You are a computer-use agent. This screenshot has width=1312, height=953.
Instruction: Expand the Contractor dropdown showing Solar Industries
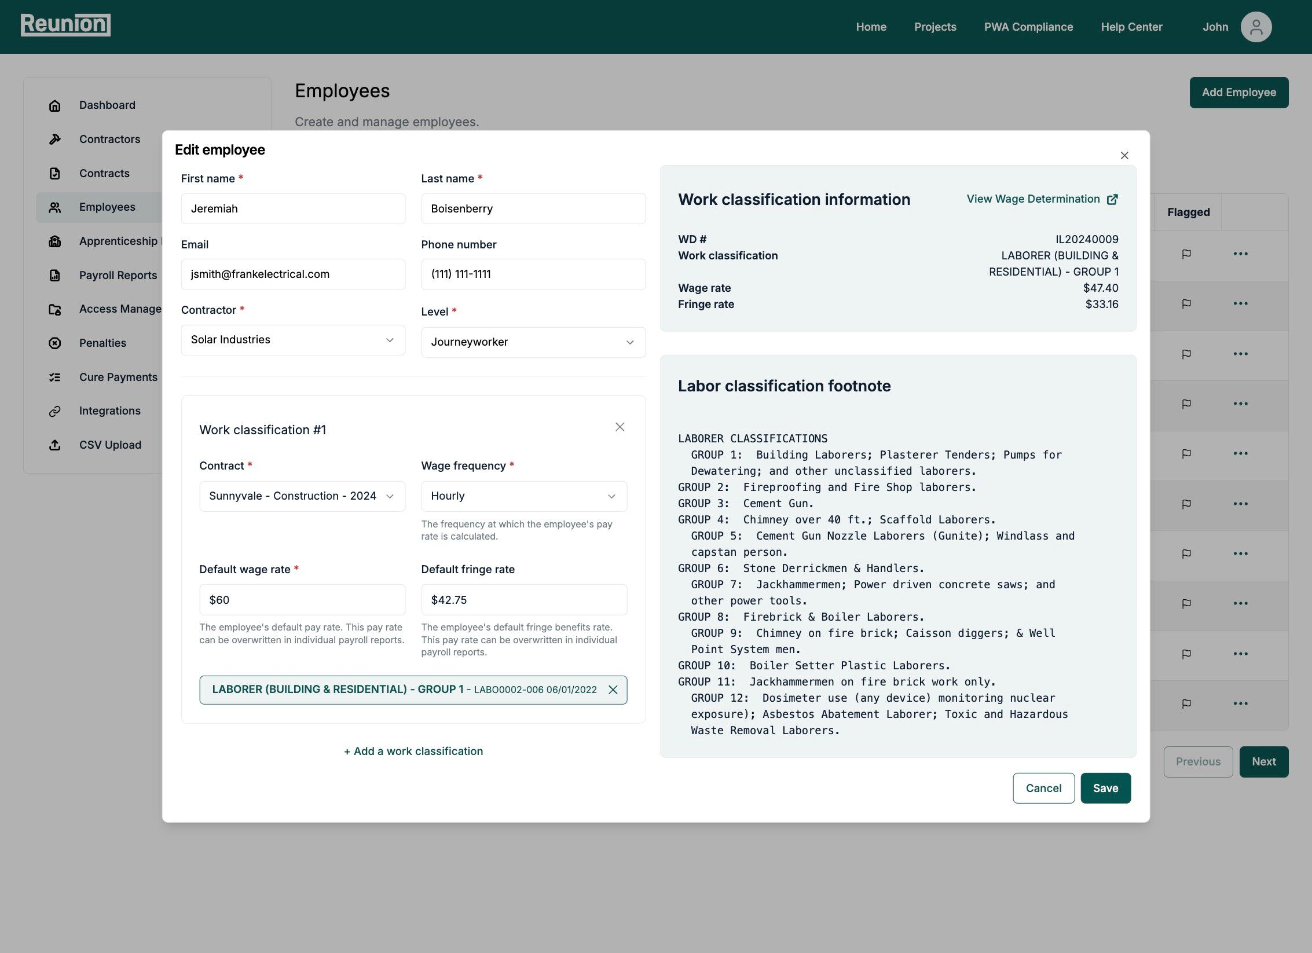(293, 340)
